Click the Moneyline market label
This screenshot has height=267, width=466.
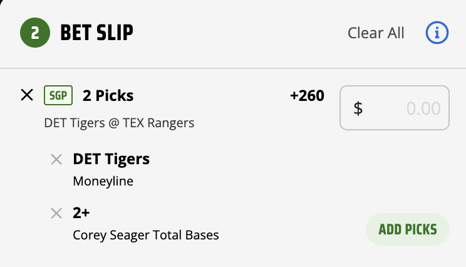coord(103,181)
